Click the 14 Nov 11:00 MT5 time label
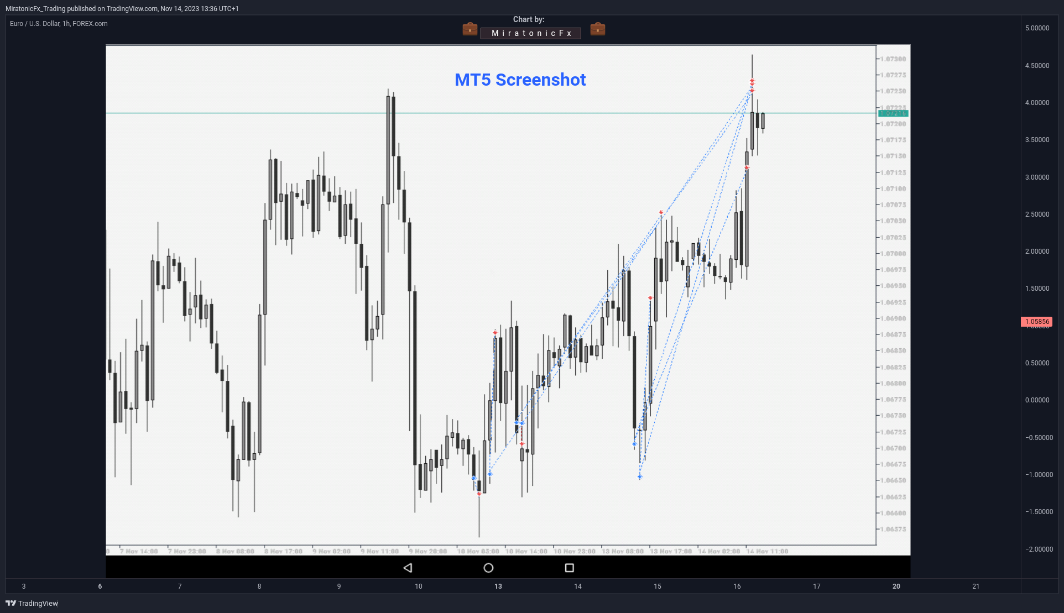 tap(767, 551)
